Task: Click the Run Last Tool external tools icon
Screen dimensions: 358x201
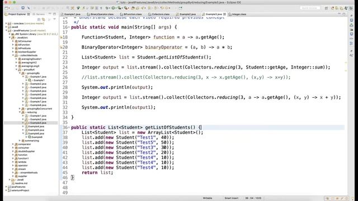Action: [125, 8]
